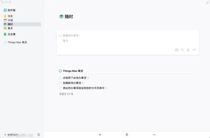This screenshot has height=138, width=210.
Task: Click the move arrow toolbar icon
Action: click(100, 135)
